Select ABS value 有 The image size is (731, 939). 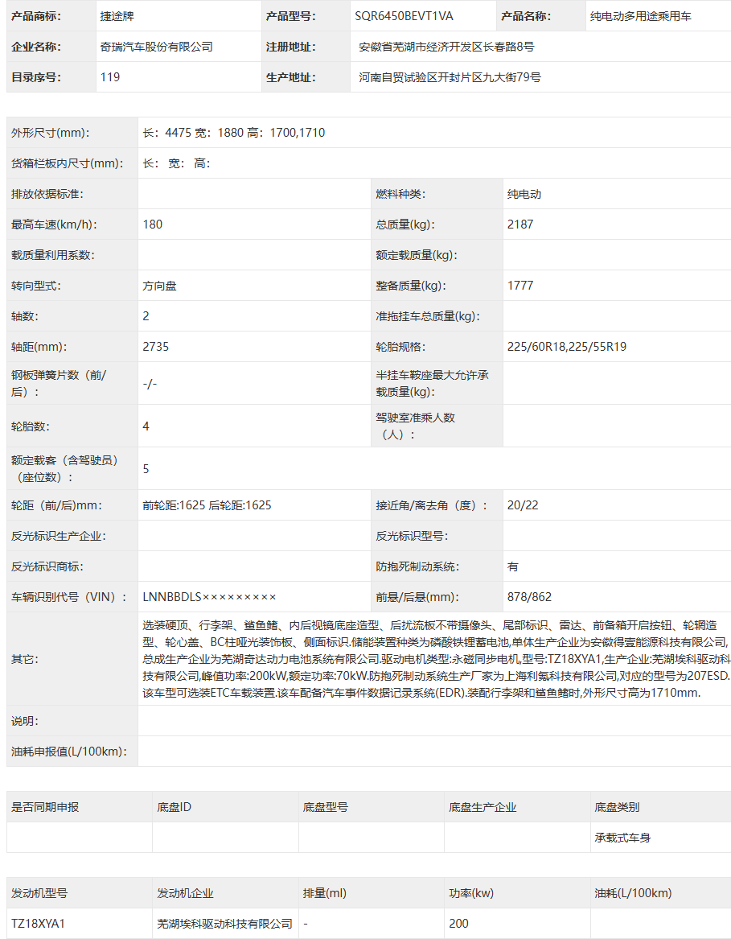512,566
